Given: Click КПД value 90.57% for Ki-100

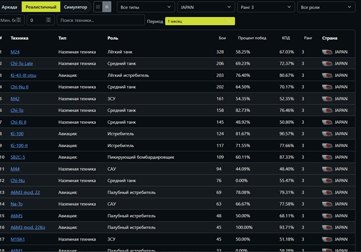Looking at the screenshot, I should [x=287, y=134].
